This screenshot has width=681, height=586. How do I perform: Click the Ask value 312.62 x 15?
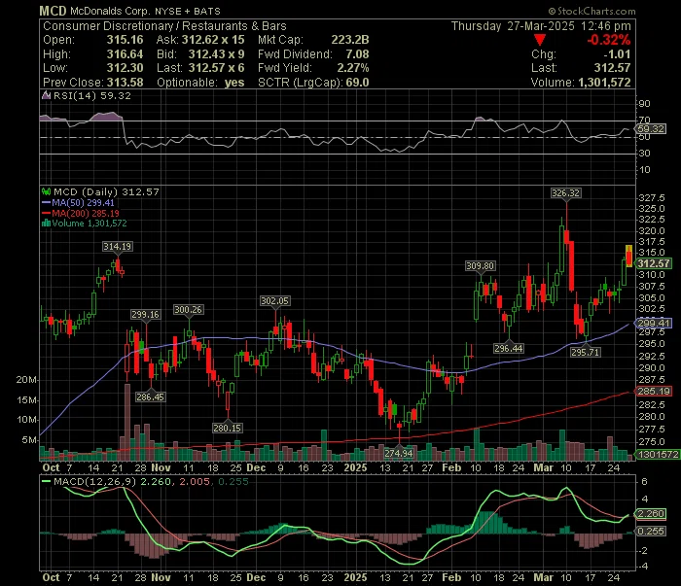[x=213, y=40]
